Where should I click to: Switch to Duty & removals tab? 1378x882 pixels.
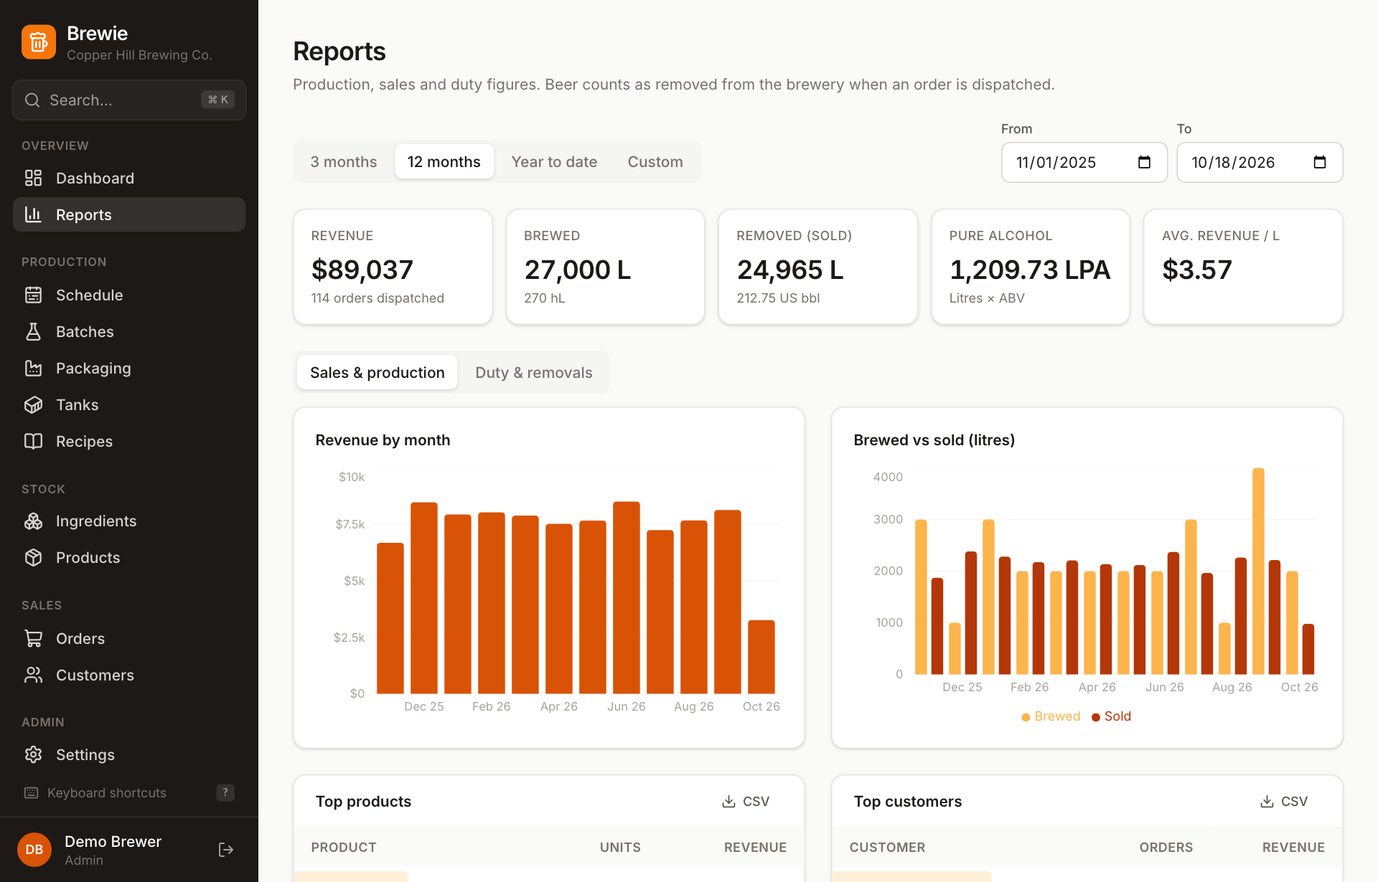534,372
